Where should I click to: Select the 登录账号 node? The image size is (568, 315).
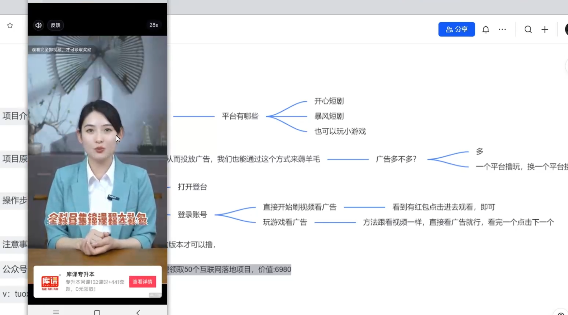(x=192, y=215)
